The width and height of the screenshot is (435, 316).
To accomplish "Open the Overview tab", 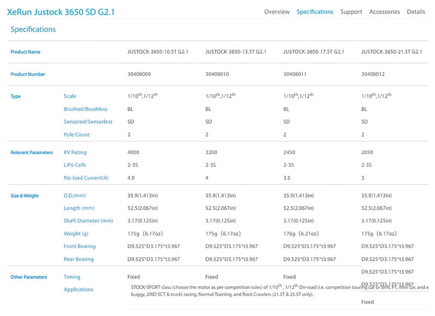I will pos(277,12).
